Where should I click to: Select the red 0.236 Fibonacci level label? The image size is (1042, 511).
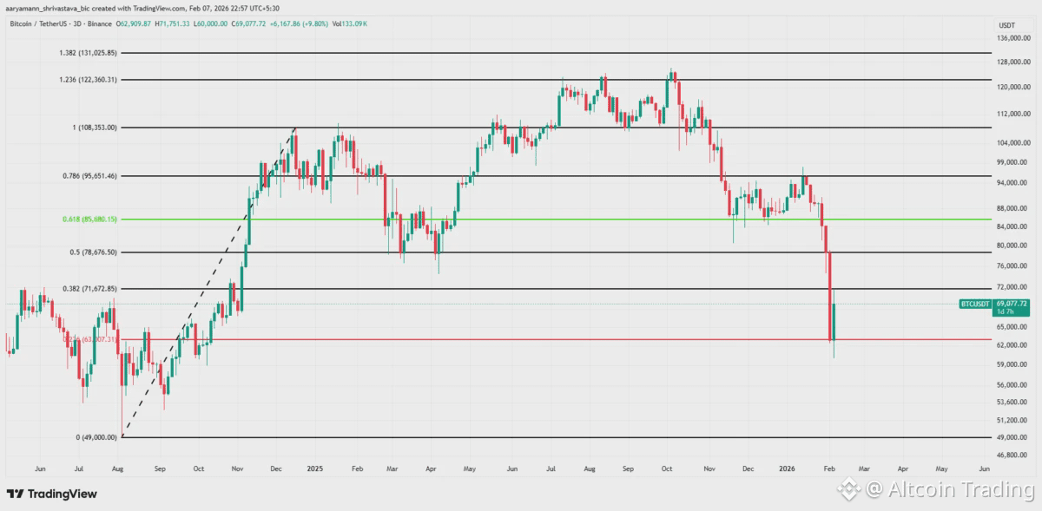pos(89,339)
